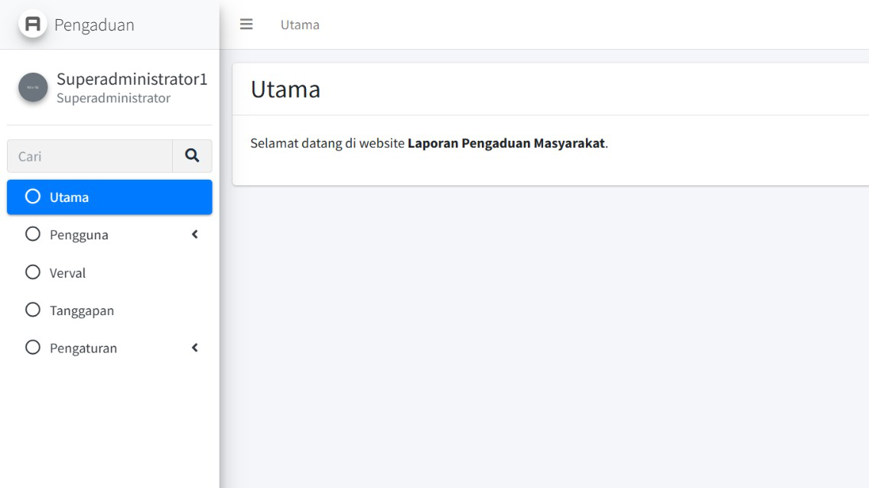
Task: Click the circle icon beside Tanggapan
Action: (x=33, y=310)
